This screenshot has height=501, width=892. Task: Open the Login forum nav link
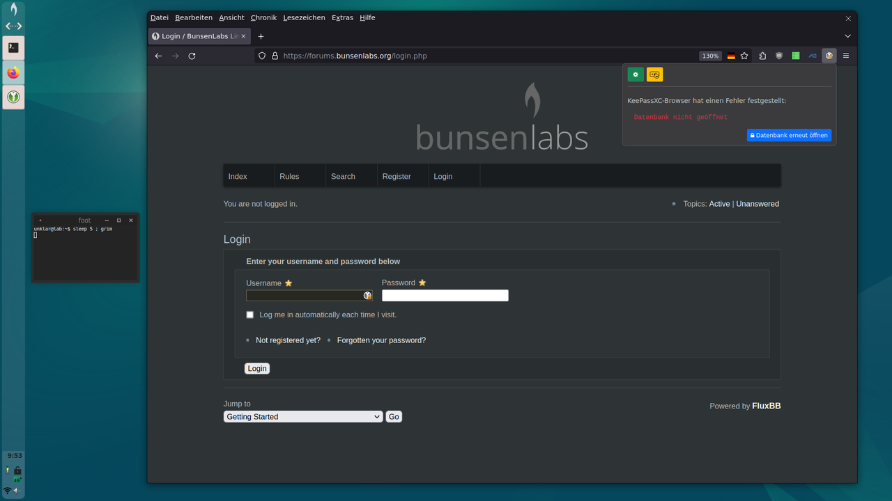click(x=443, y=177)
